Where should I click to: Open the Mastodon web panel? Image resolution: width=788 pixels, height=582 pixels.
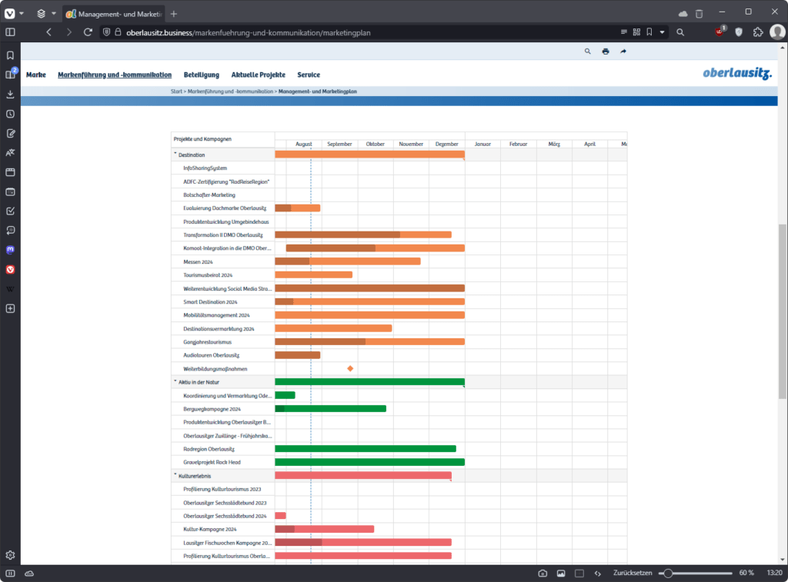pos(10,250)
